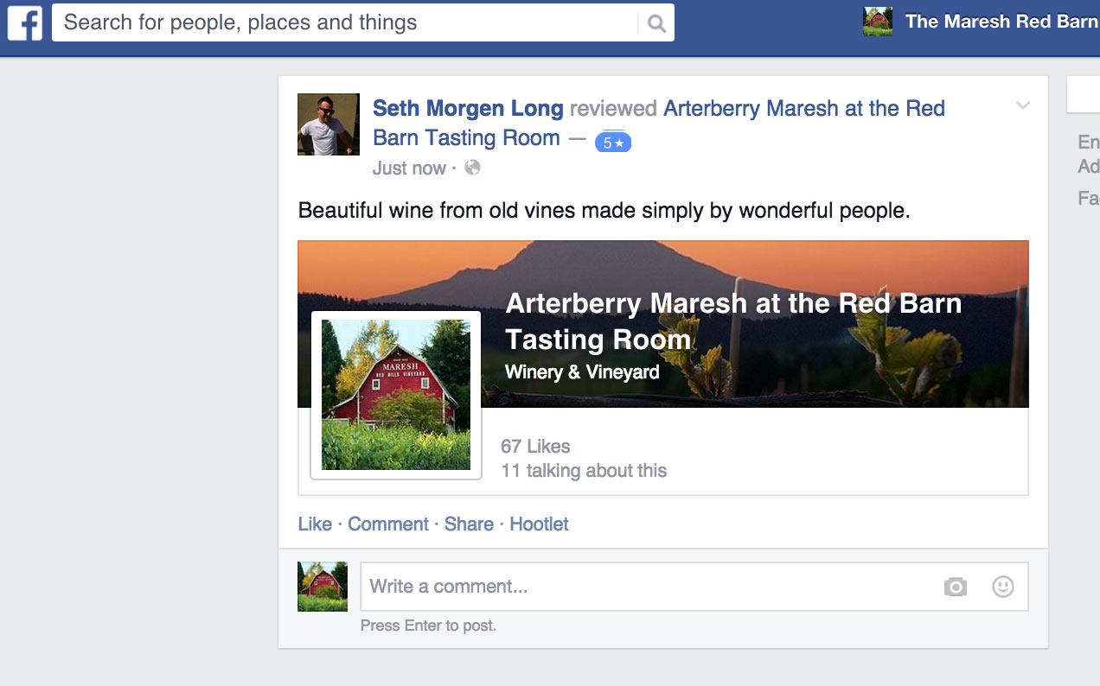
Task: Click the Comment link under post
Action: pos(388,524)
